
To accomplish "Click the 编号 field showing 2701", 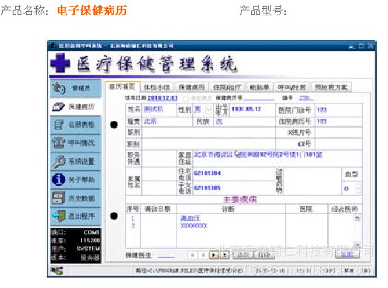I will (306, 98).
